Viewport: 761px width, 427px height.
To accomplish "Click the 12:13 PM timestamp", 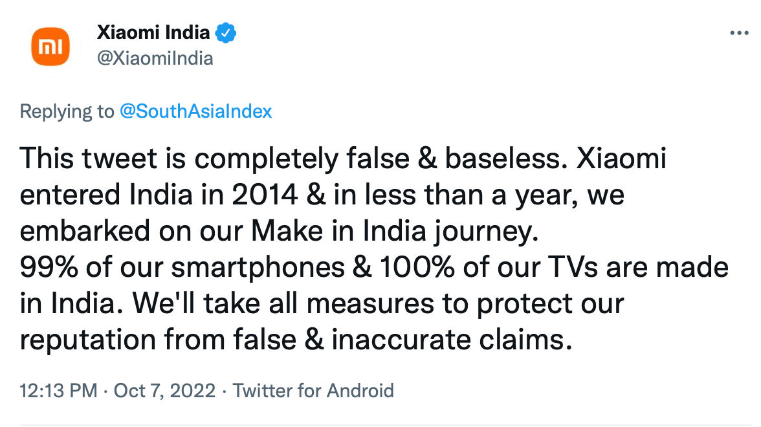I will (58, 391).
